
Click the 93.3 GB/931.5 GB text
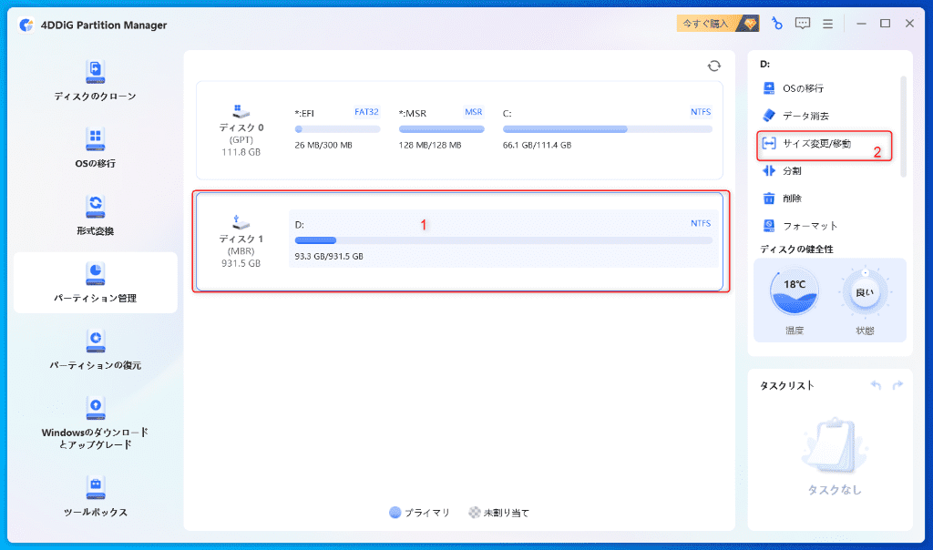328,256
